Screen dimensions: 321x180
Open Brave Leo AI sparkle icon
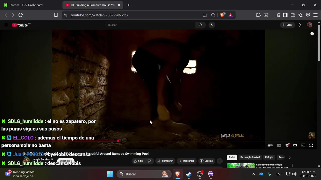pos(300,15)
